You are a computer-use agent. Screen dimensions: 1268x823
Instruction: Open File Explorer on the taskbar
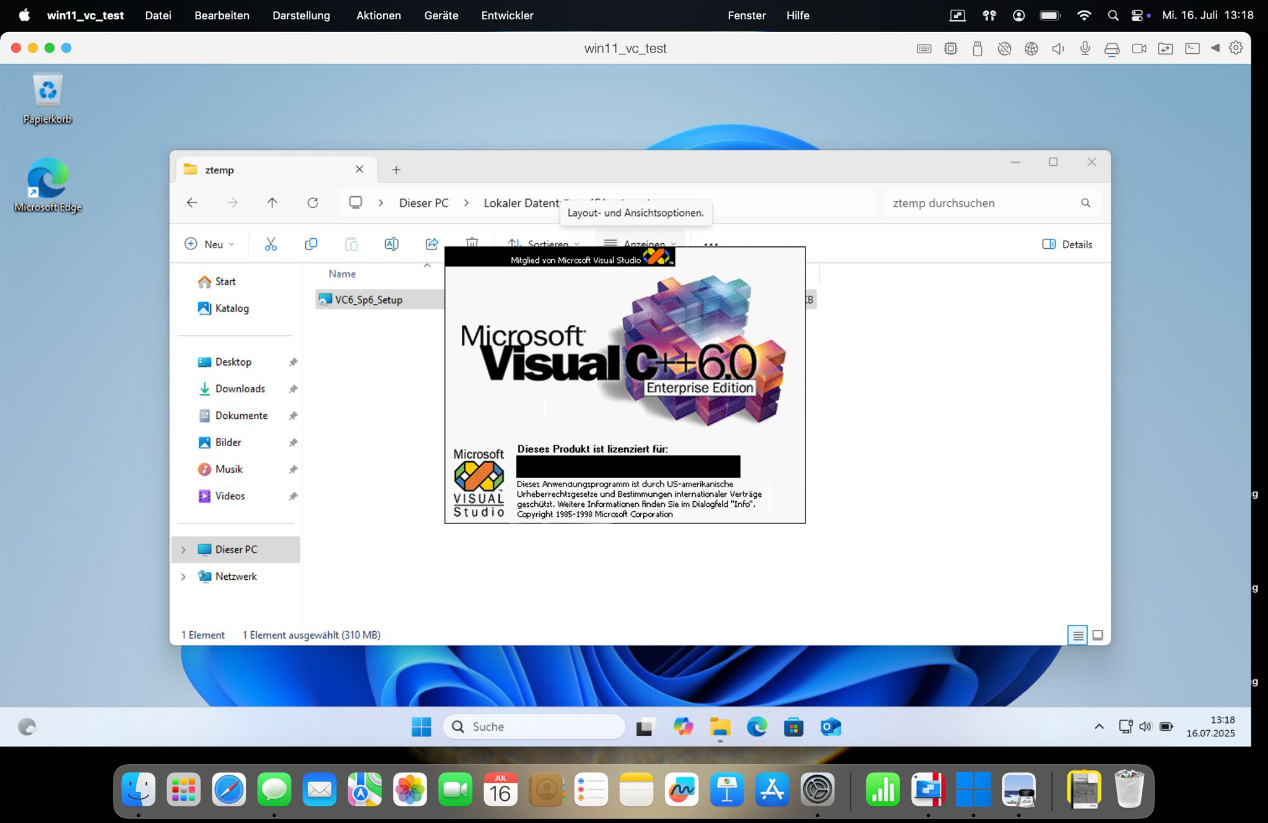pyautogui.click(x=720, y=726)
